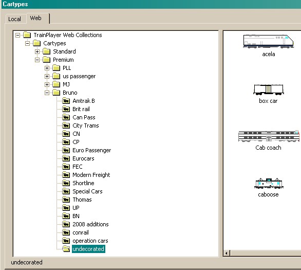
Task: Expand the Standard folder
Action: tap(37, 51)
